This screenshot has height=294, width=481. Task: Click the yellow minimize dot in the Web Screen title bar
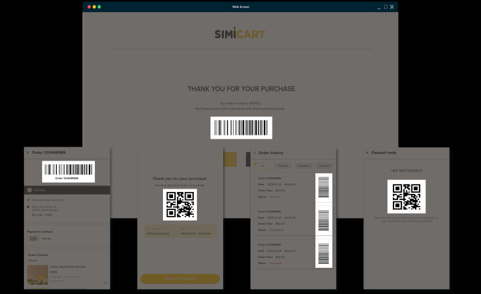tap(94, 7)
